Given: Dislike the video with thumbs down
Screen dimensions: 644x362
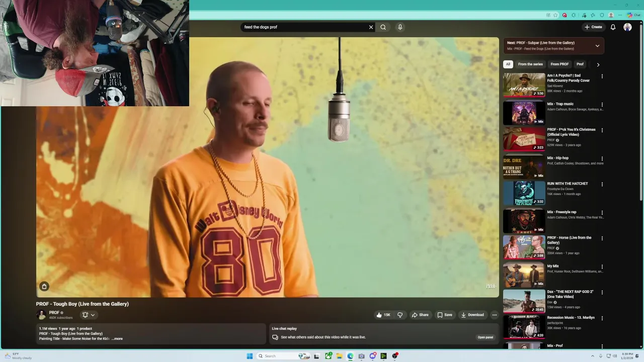Looking at the screenshot, I should [400, 315].
